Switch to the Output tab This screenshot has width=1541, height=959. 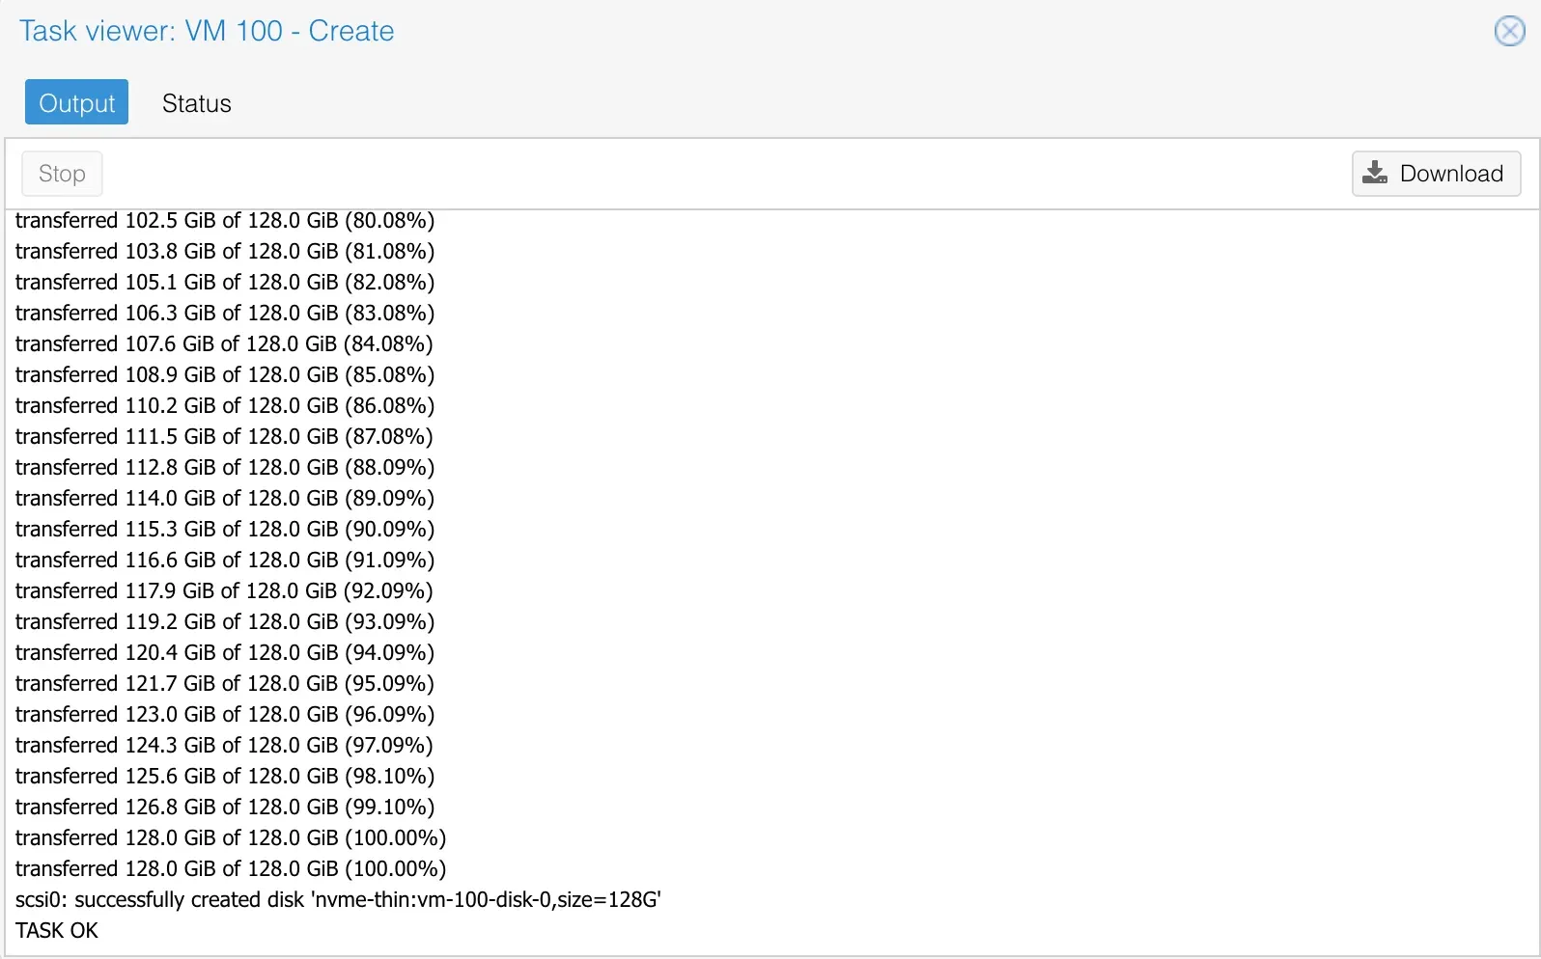coord(76,102)
